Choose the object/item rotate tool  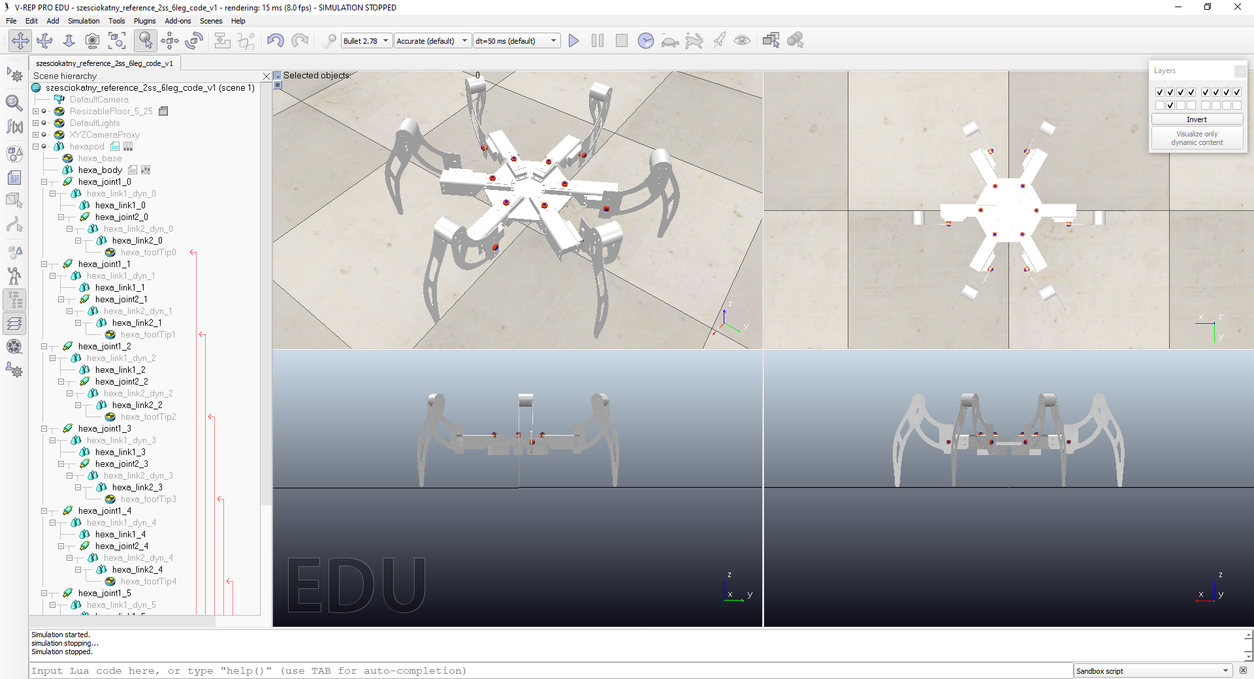point(194,40)
